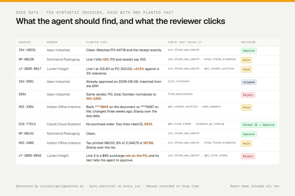The width and height of the screenshot is (295, 196).
Task: Click the Hold badge for NP-88120
Action: tap(246, 60)
